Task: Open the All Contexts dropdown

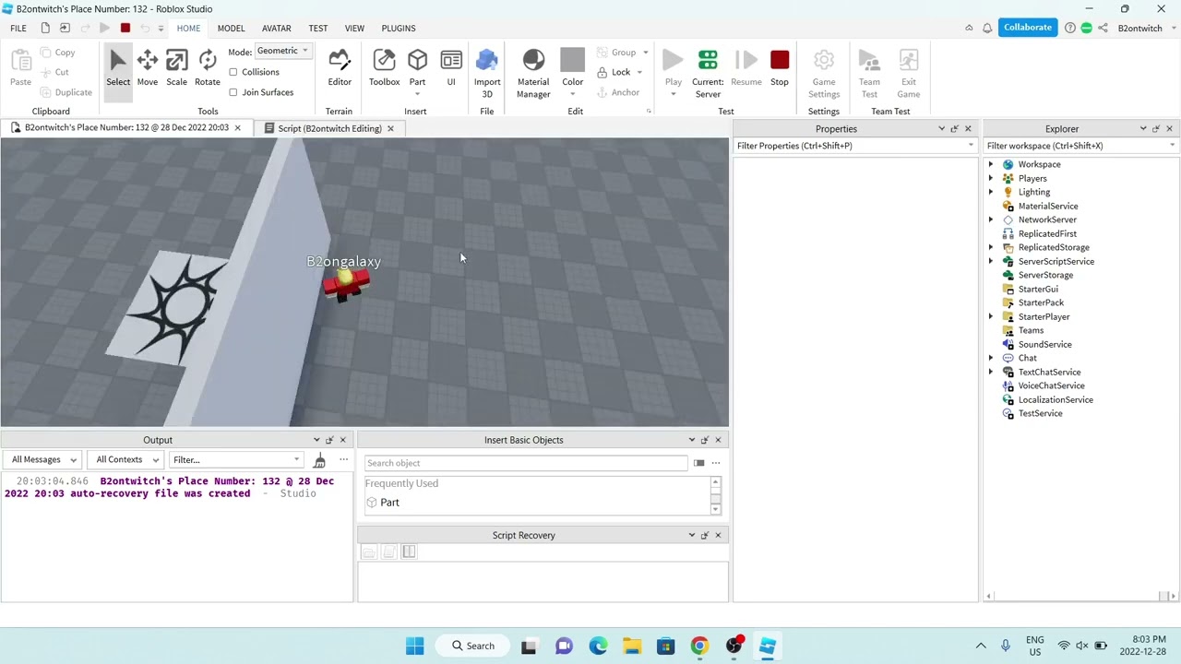Action: tap(127, 459)
